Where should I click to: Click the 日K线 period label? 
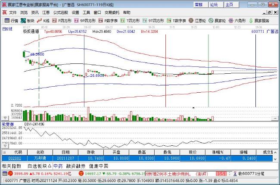tap(7, 29)
